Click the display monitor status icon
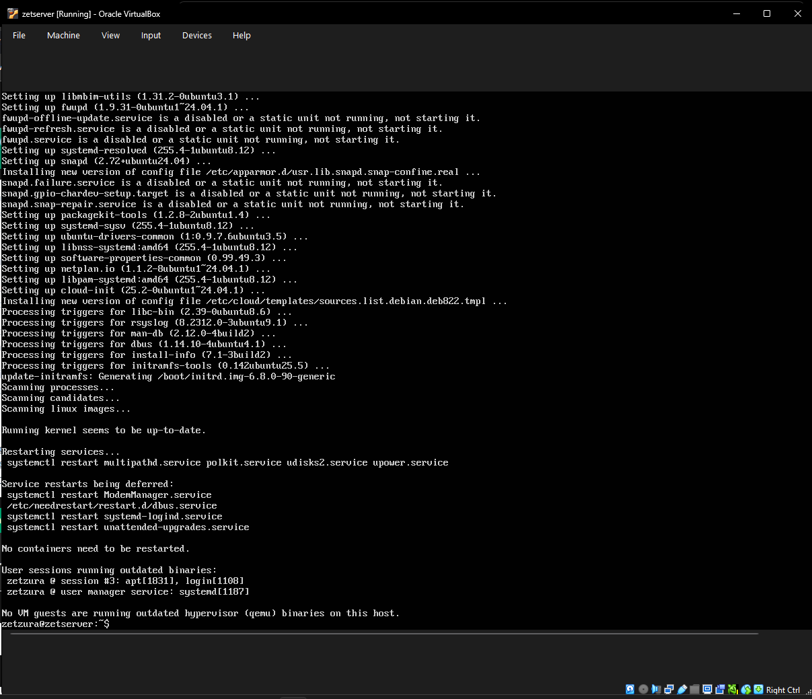Viewport: 812px width, 699px height. [x=707, y=689]
